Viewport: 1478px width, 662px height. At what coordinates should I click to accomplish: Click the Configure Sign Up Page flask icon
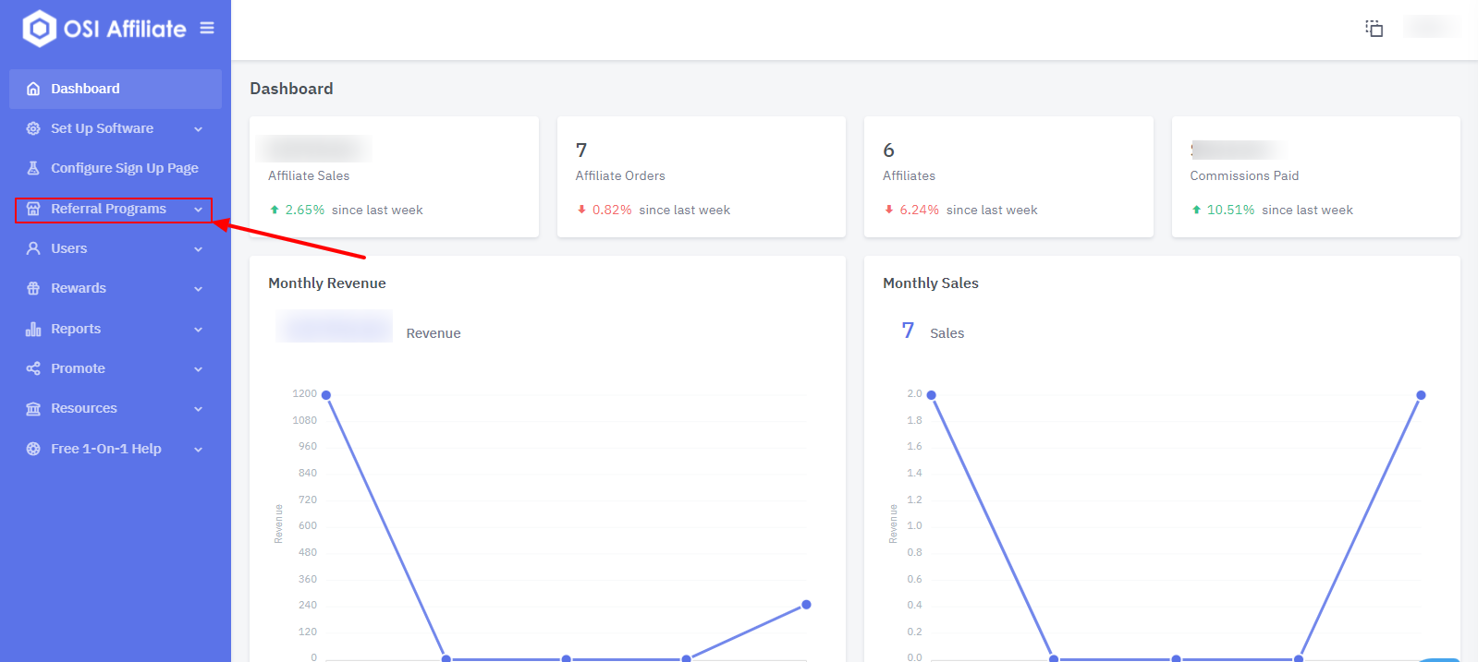pos(33,168)
